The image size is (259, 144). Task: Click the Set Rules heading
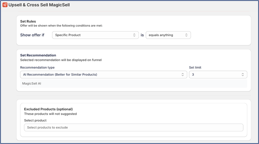point(28,21)
